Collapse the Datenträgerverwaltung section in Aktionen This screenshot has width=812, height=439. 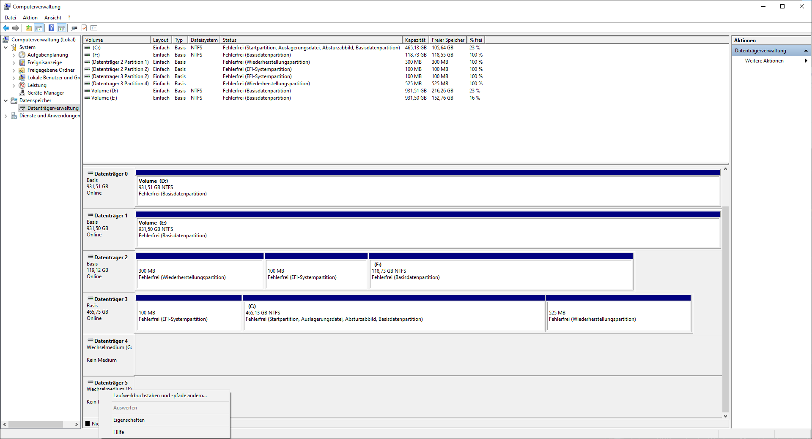806,51
